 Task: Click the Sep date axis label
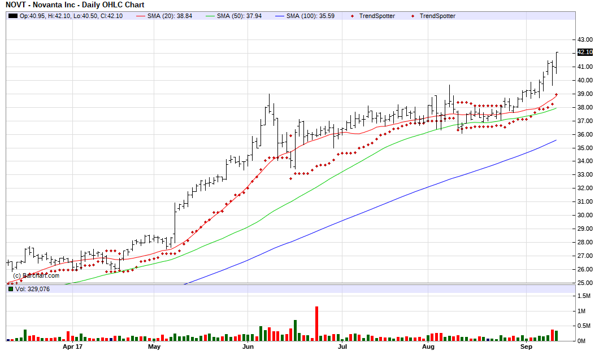(527, 347)
